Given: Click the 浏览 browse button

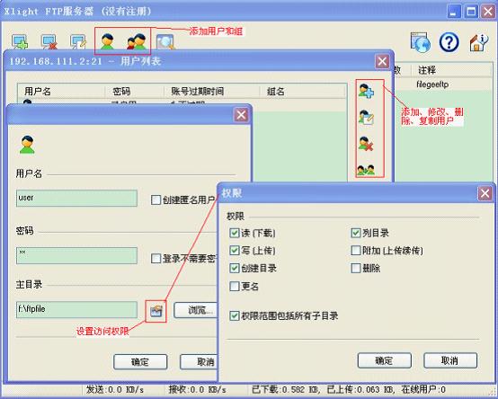Looking at the screenshot, I should [x=196, y=310].
